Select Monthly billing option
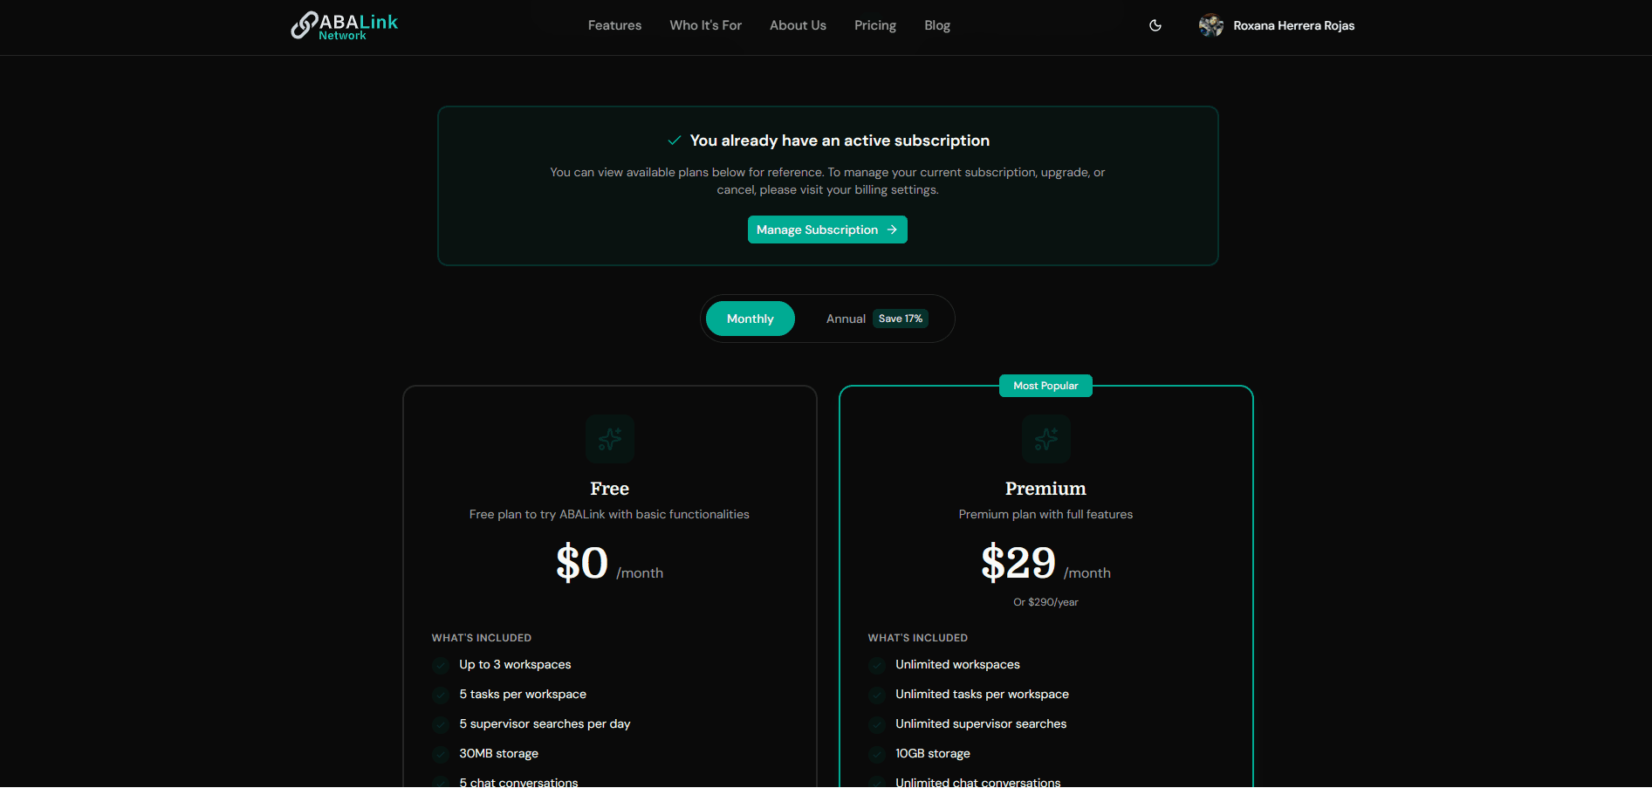 tap(751, 319)
